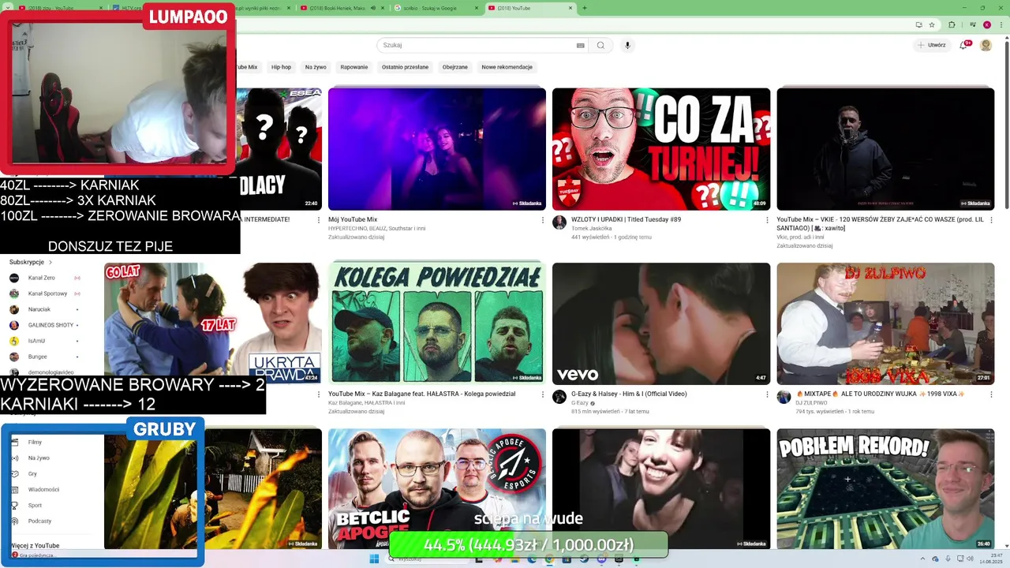Open on-screen keyboard icon in search box
The image size is (1010, 568).
[581, 45]
